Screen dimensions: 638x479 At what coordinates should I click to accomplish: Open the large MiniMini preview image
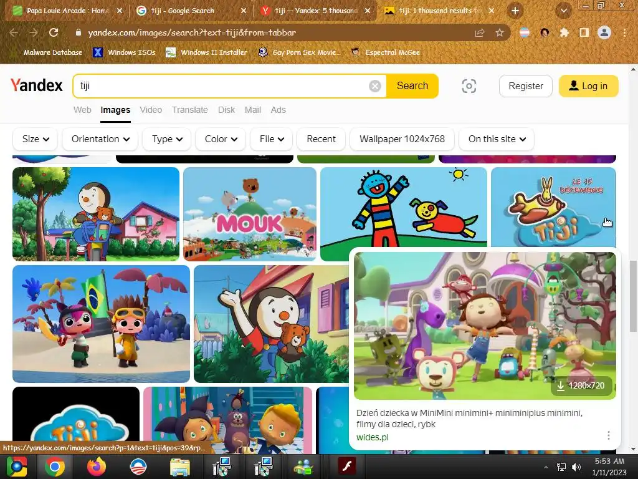point(485,326)
